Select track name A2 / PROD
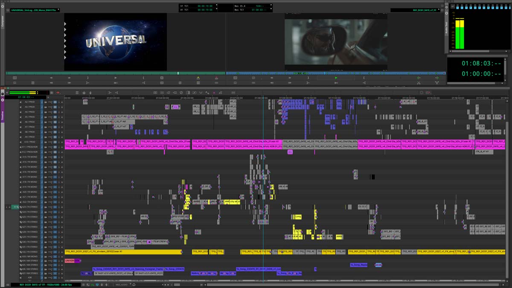This screenshot has height=288, width=512. 30,102
